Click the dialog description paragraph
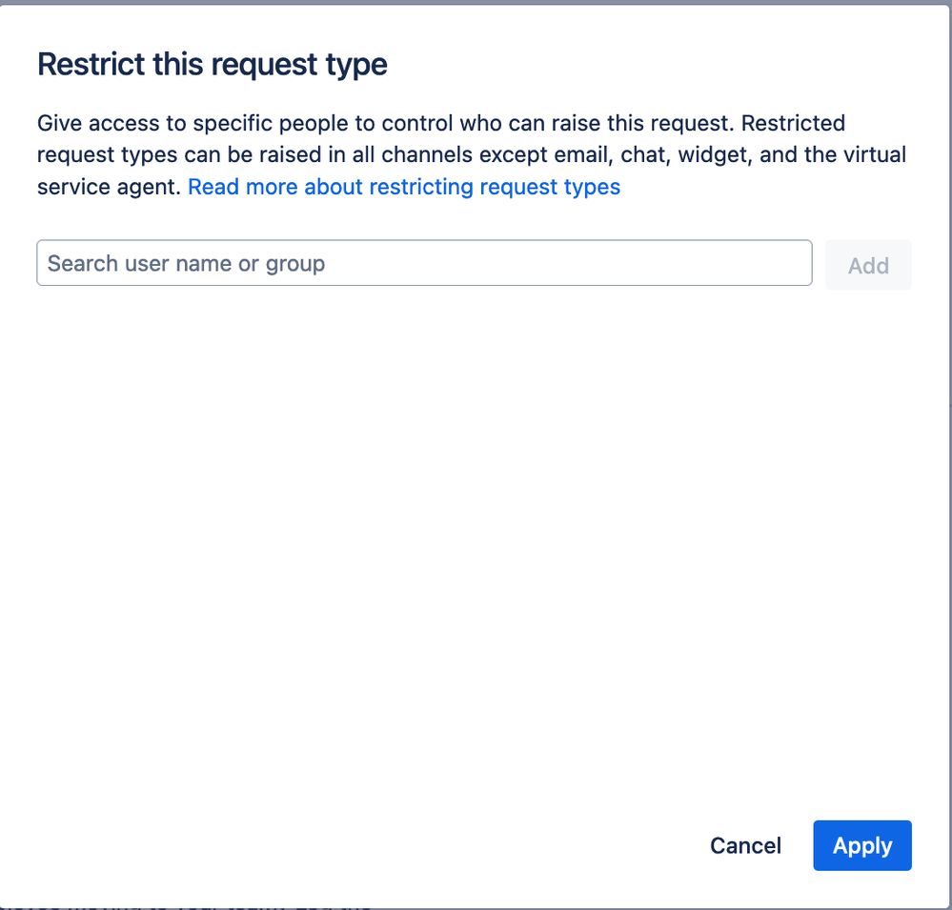Viewport: 952px width, 910px height. [x=473, y=153]
